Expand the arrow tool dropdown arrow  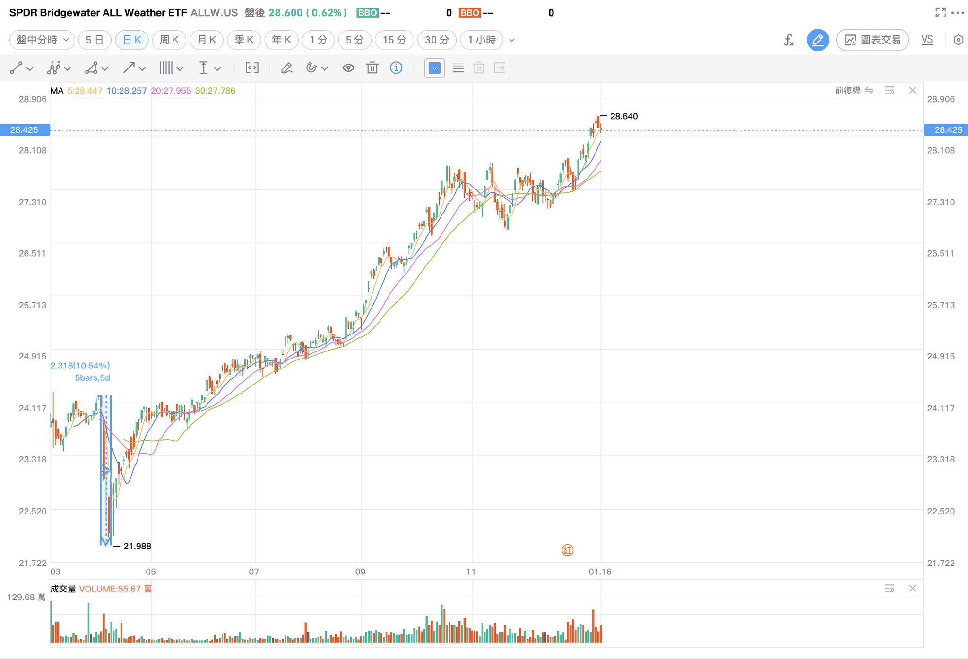(x=142, y=69)
